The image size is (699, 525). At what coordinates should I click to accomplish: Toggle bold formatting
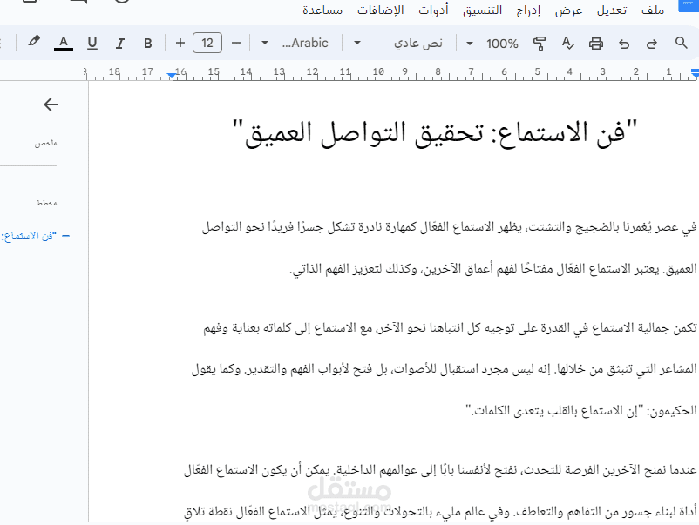click(148, 44)
